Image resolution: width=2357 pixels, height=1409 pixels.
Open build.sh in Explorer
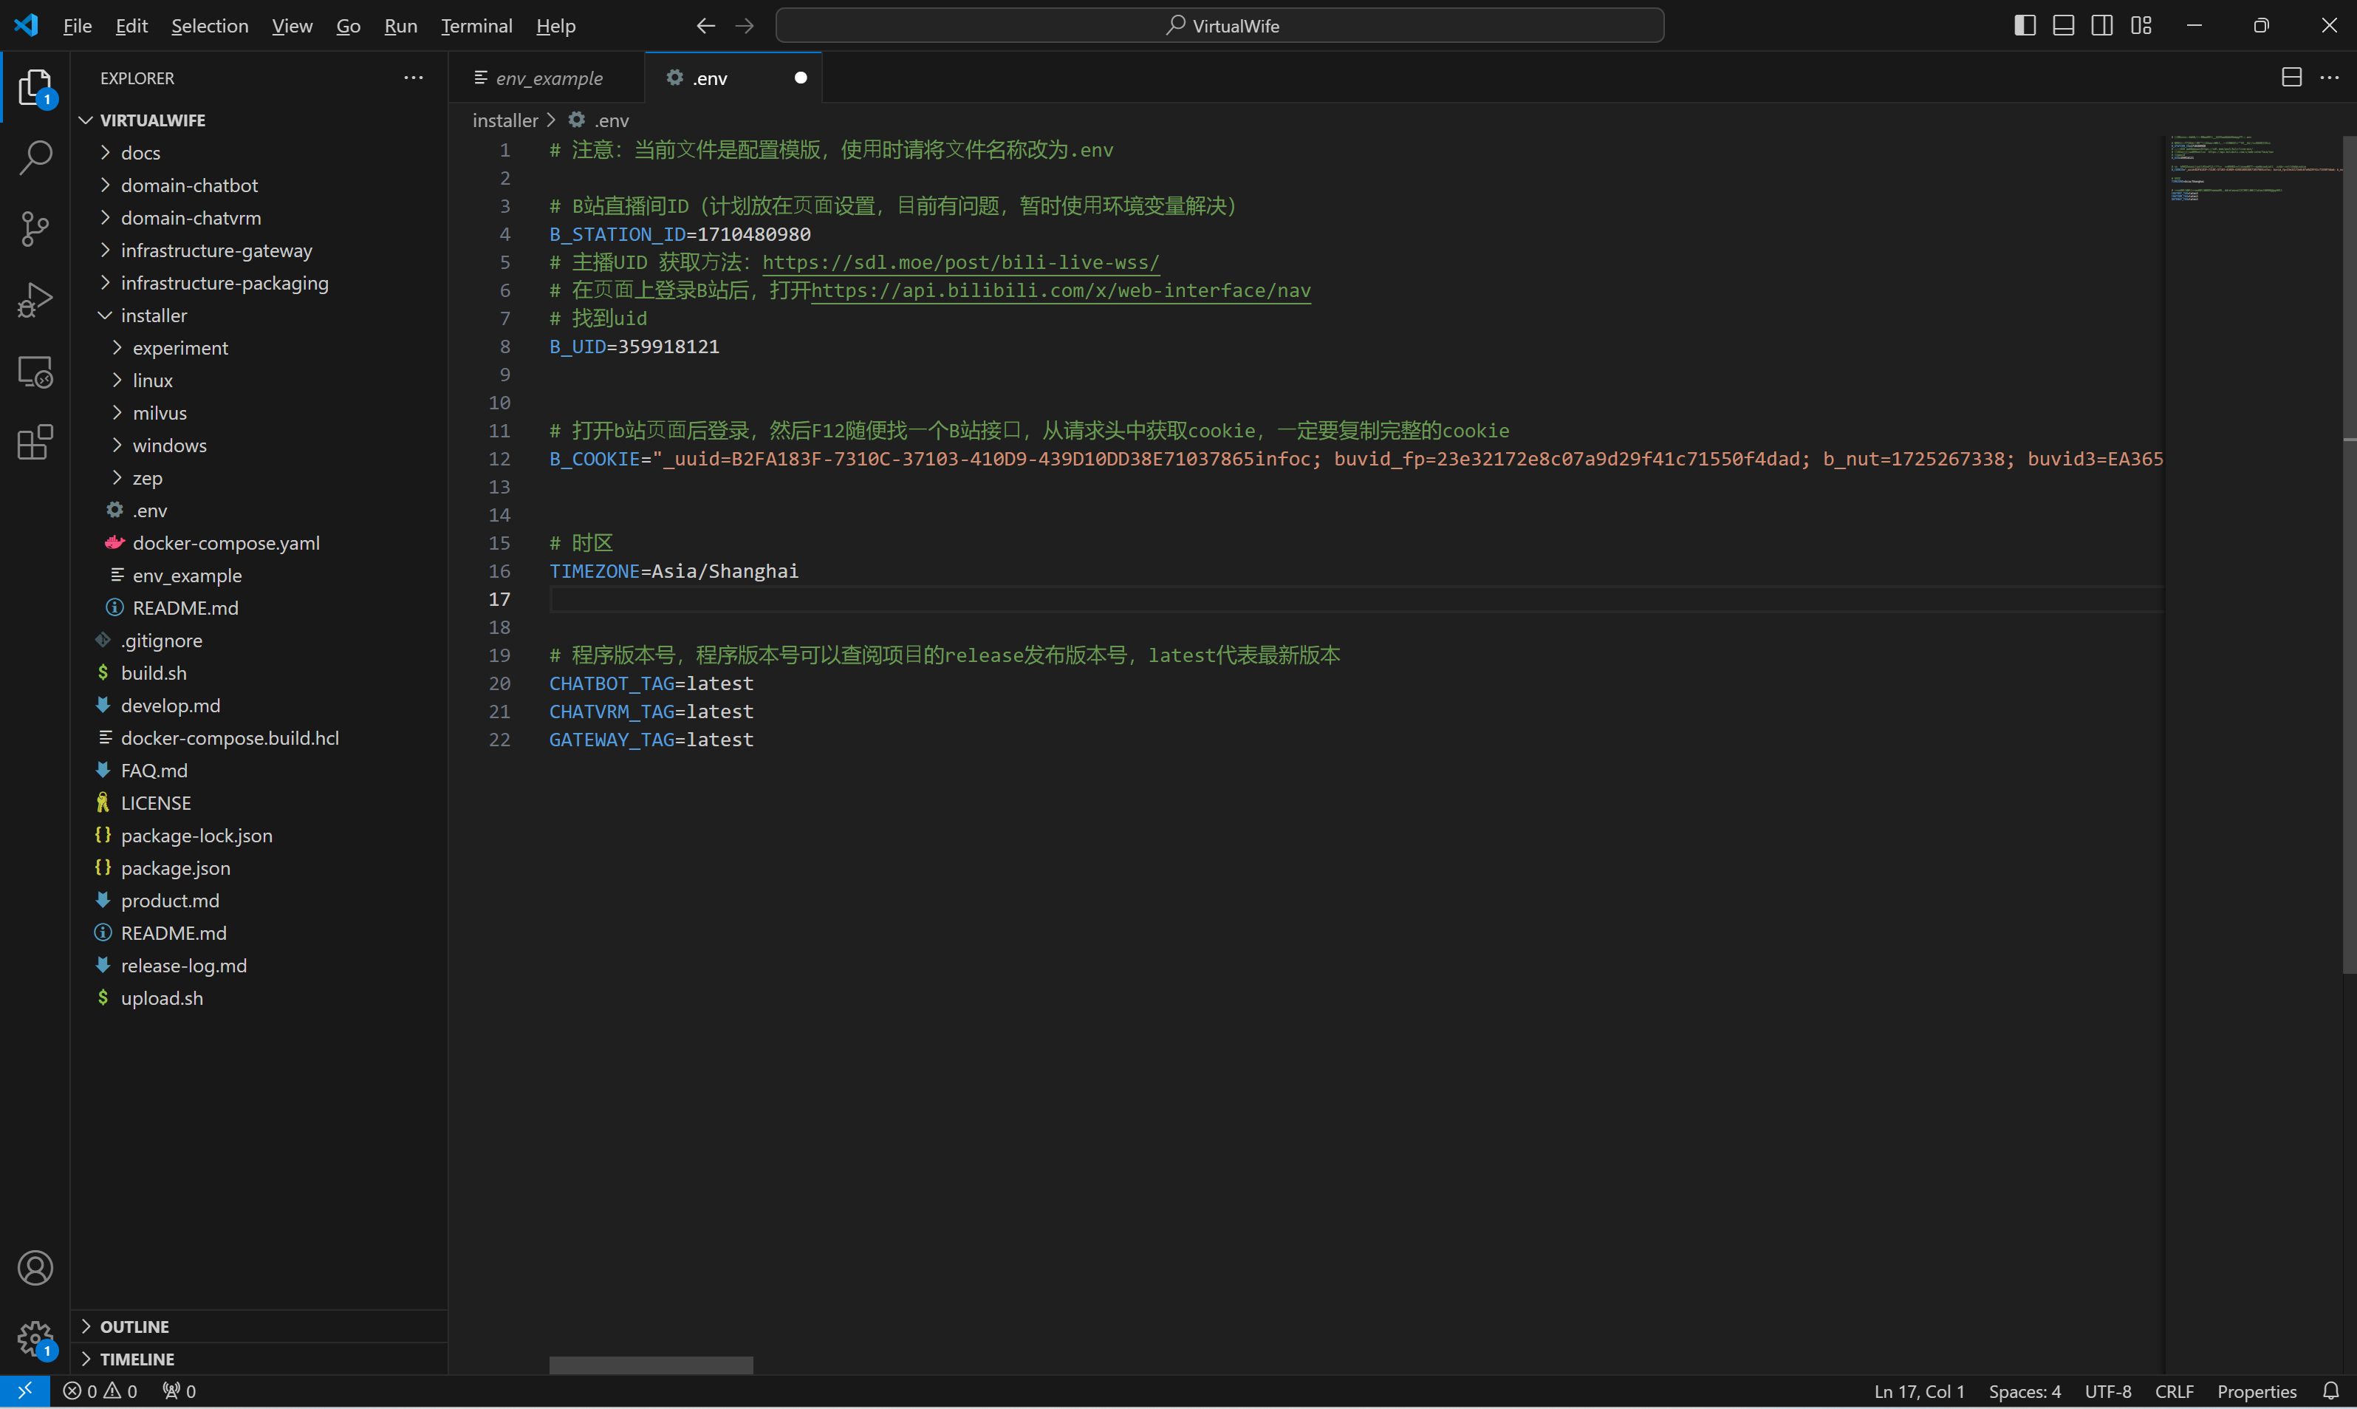tap(154, 673)
